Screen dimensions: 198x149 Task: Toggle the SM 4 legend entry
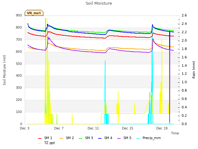(105, 138)
